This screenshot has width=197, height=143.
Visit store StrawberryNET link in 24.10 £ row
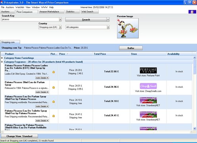pos(148,105)
